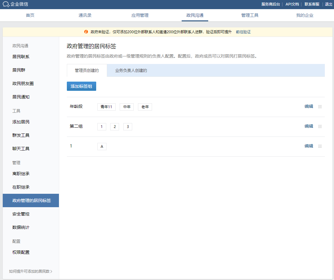This screenshot has height=280, width=334.
Task: Switch to 应用管理 tab
Action: click(x=140, y=15)
